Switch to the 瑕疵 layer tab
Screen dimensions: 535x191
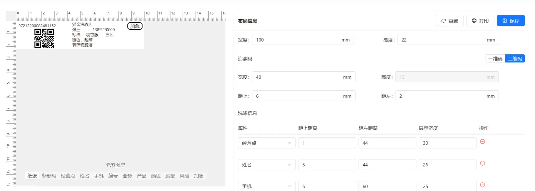click(x=170, y=176)
